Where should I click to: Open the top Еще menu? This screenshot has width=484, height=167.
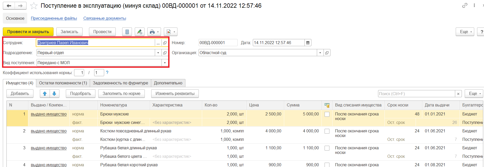click(x=465, y=32)
